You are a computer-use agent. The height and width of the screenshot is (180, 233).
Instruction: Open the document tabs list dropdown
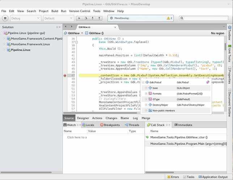pyautogui.click(x=224, y=27)
